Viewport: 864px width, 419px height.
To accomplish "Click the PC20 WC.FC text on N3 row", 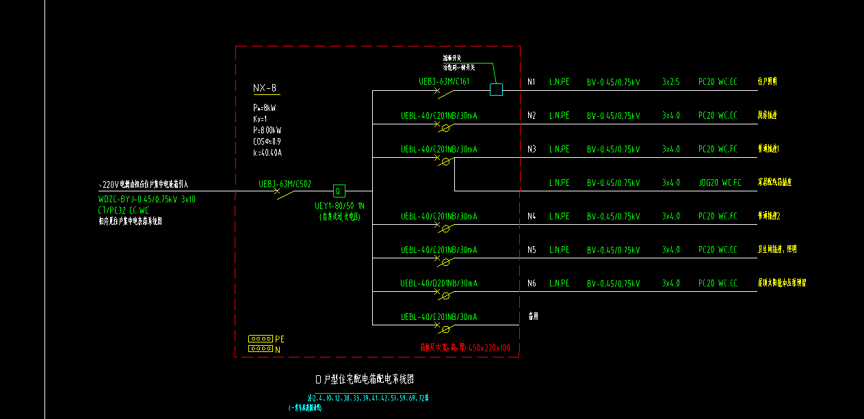I will pyautogui.click(x=718, y=149).
